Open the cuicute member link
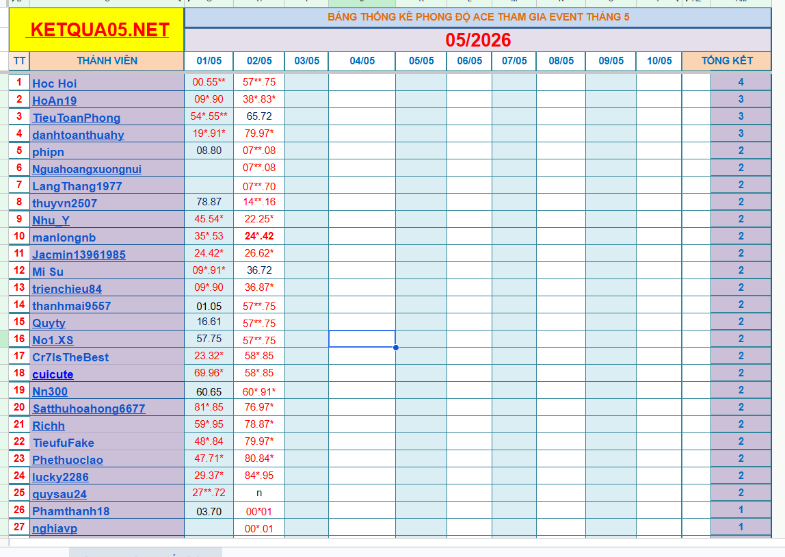The image size is (785, 557). coord(53,375)
